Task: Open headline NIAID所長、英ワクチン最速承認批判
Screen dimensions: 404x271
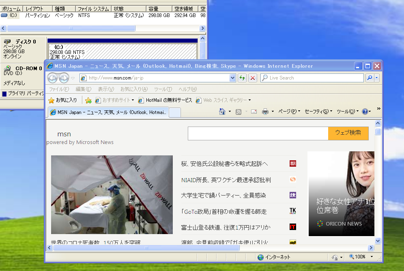Action: [x=226, y=180]
